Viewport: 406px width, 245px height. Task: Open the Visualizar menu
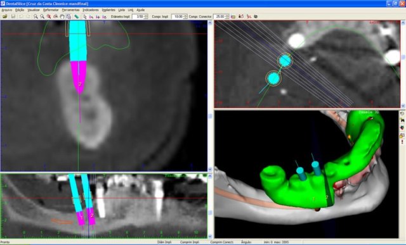[x=34, y=10]
